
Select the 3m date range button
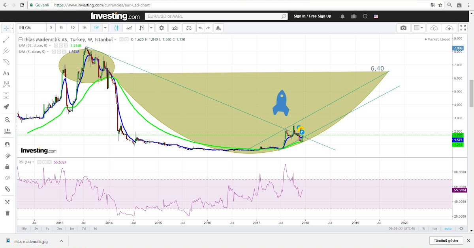[x=59, y=228]
